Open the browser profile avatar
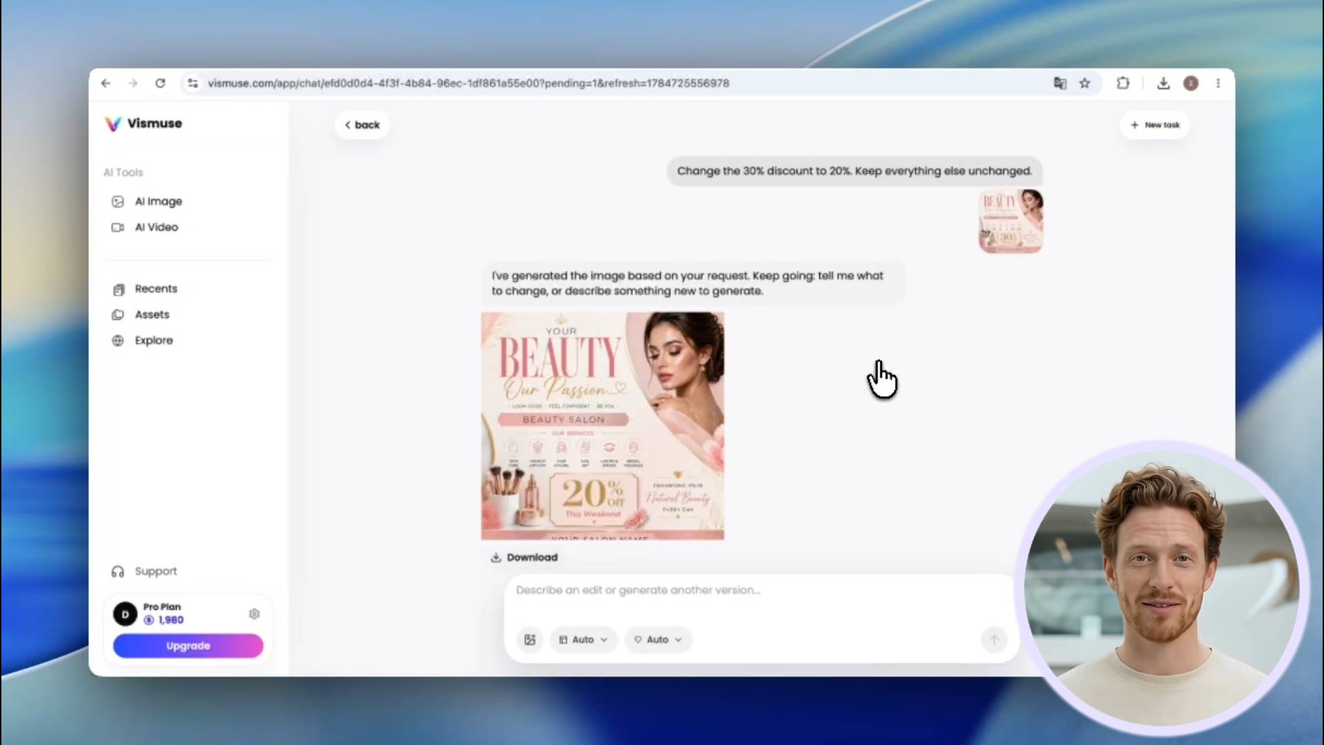The width and height of the screenshot is (1324, 745). tap(1191, 83)
